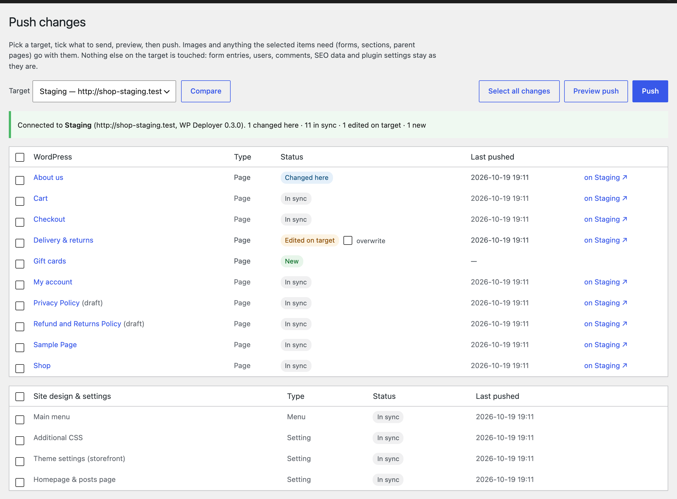
Task: Tick the Shop row checkbox
Action: (x=20, y=368)
